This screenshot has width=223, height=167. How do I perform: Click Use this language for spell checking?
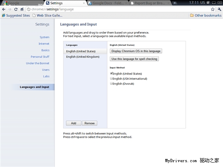click(134, 59)
